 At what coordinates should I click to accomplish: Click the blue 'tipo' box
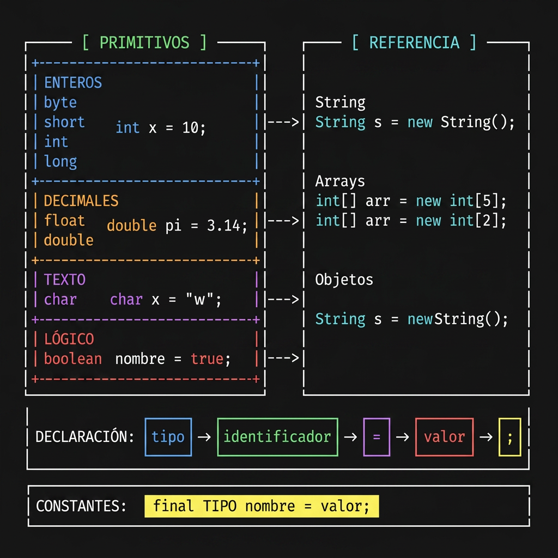pyautogui.click(x=168, y=437)
